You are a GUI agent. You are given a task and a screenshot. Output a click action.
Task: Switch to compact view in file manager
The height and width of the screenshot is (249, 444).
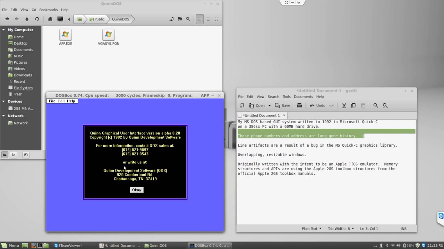click(x=216, y=19)
